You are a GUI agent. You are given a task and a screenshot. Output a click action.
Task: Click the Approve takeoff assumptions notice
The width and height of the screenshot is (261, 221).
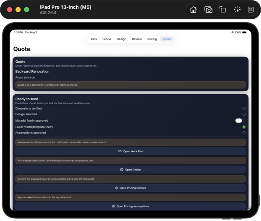tap(131, 197)
